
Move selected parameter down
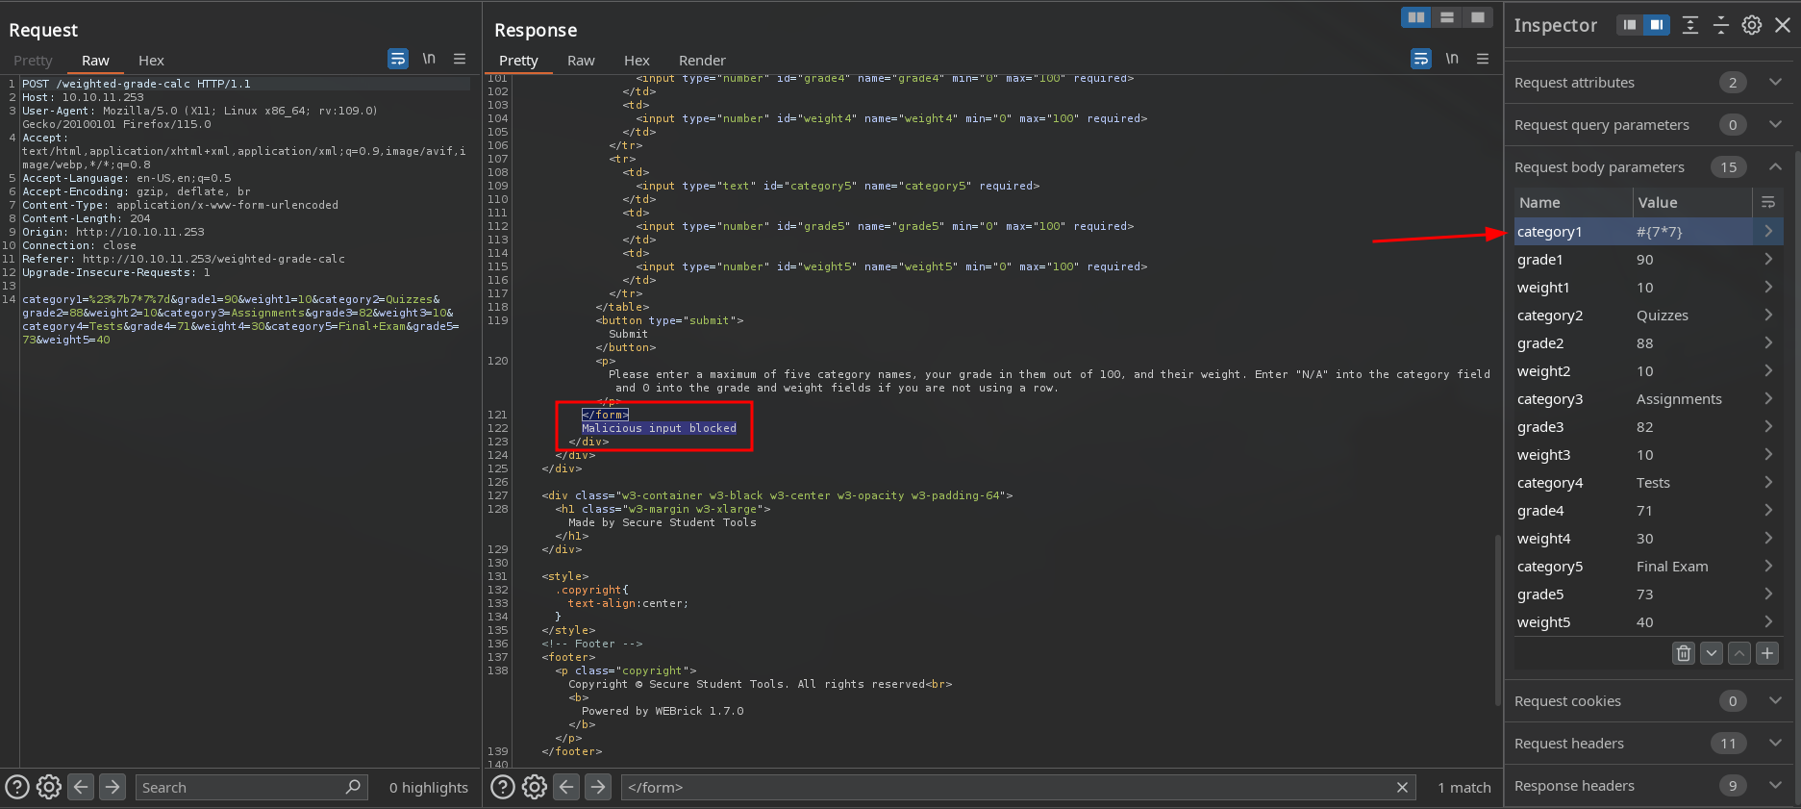click(x=1712, y=653)
